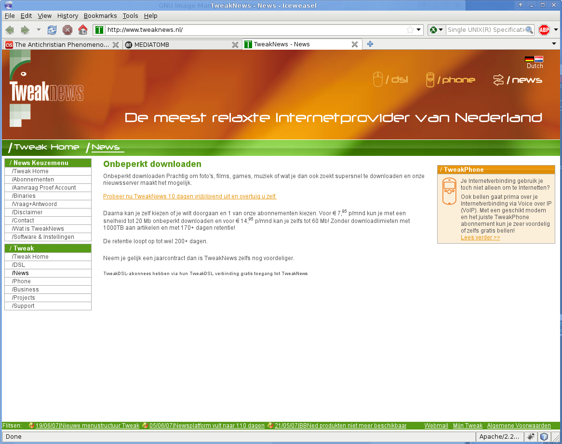
Task: Open the /news section with arrows icon
Action: pyautogui.click(x=518, y=80)
